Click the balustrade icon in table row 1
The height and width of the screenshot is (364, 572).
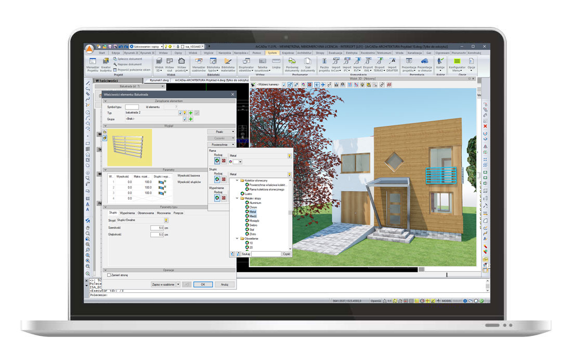coord(162,181)
